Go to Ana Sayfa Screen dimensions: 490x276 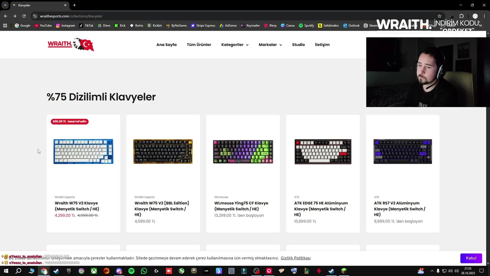[x=167, y=45]
